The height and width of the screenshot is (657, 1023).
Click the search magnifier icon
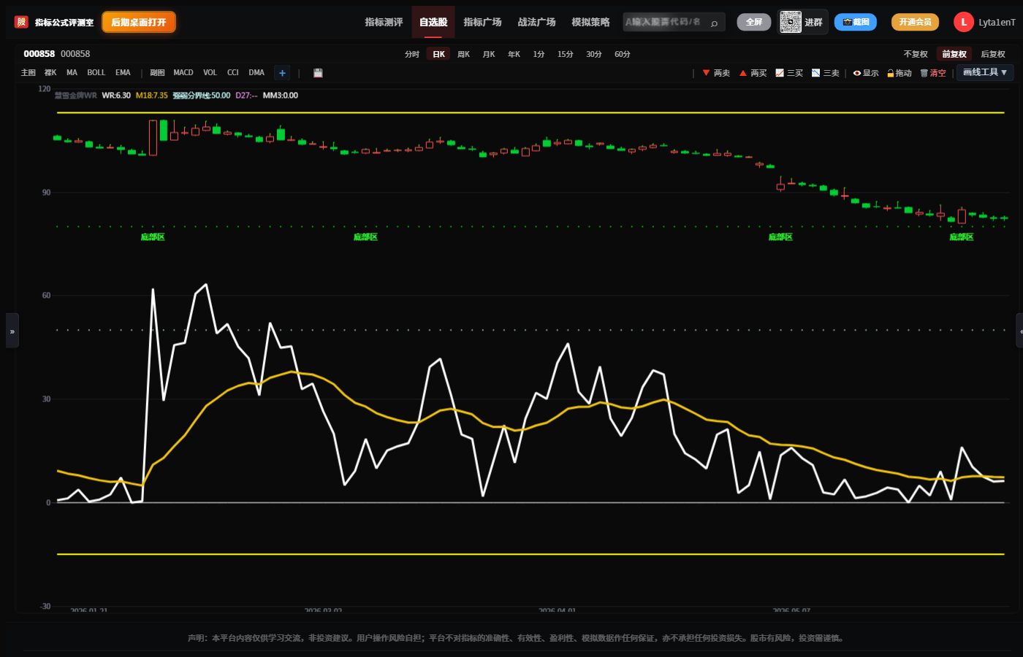(x=714, y=23)
